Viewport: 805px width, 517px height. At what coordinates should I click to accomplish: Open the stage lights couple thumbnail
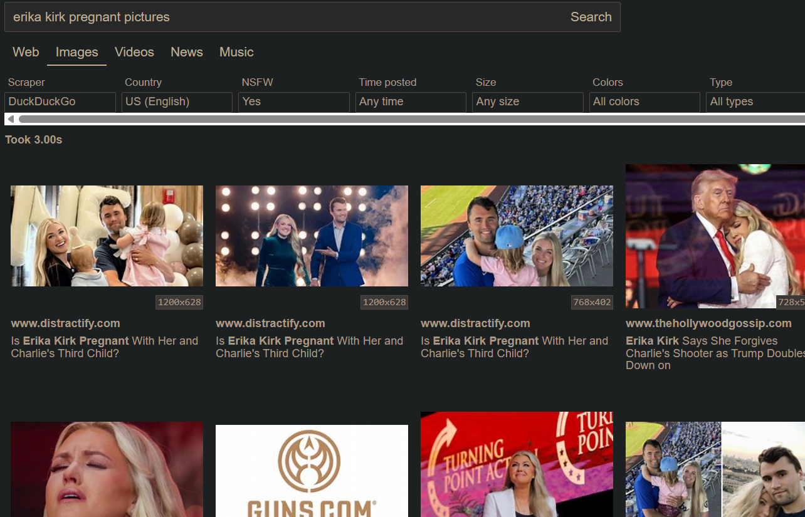tap(312, 236)
